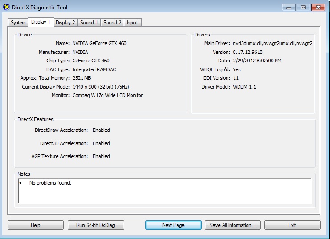Click the device name 'NVIDIA GeForce GTX 460'
Viewport: 330px width, 239px height.
(99, 43)
